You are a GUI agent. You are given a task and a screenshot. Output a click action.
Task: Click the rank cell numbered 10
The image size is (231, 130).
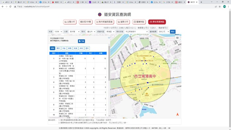[x=54, y=115]
